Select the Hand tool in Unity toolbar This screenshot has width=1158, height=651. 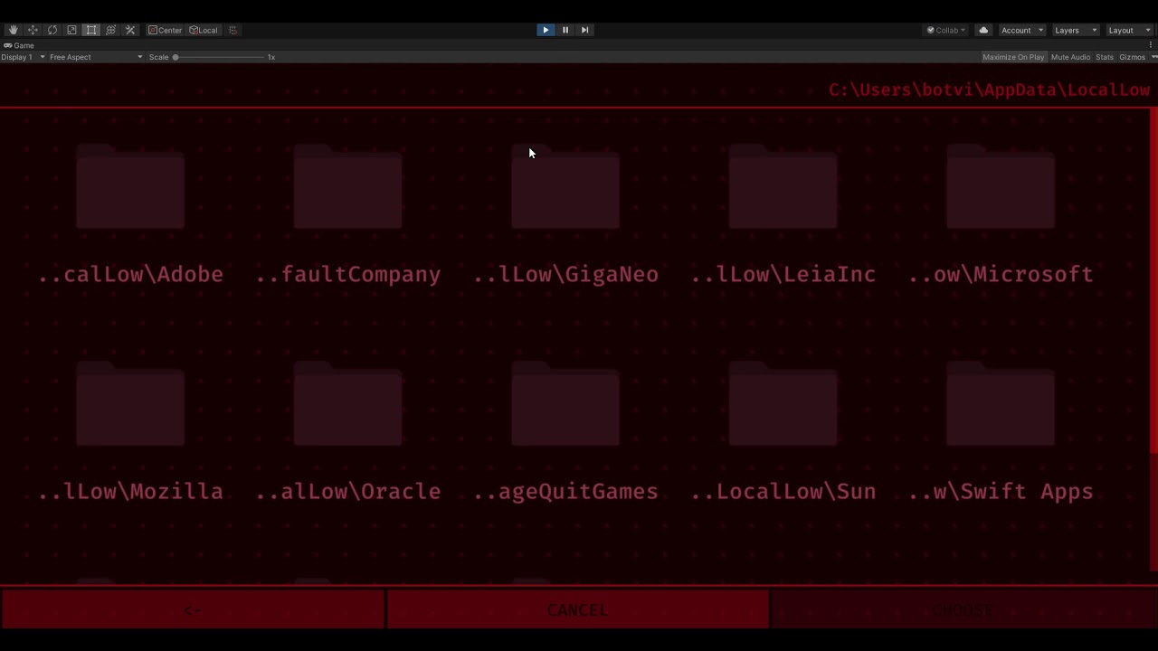[13, 30]
